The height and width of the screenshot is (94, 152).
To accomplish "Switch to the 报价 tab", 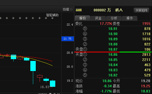I will click(x=83, y=18).
